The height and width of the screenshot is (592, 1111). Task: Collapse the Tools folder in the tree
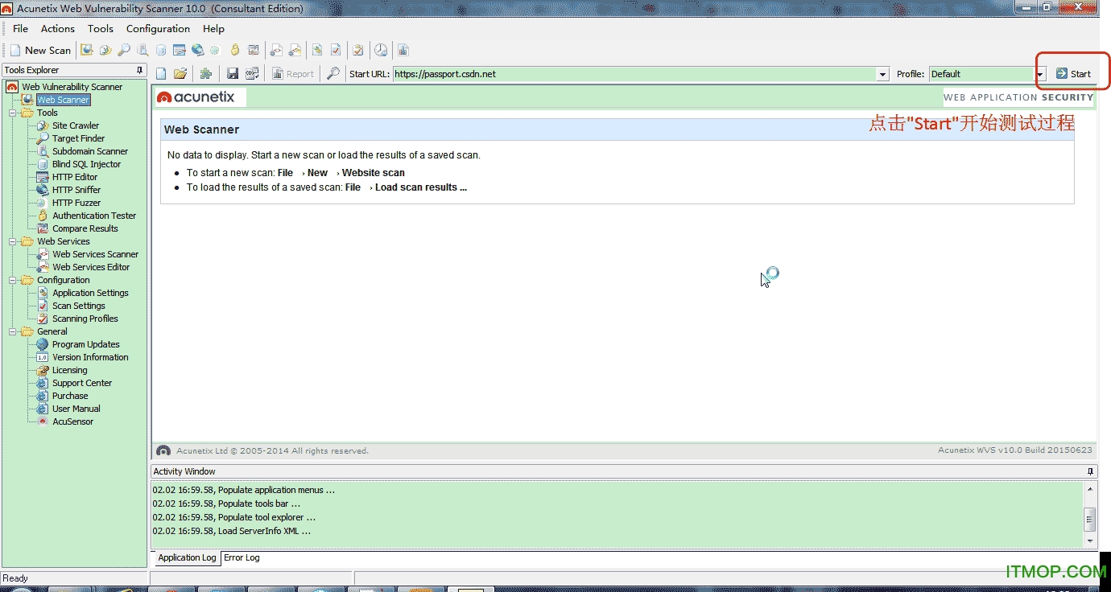pos(13,113)
